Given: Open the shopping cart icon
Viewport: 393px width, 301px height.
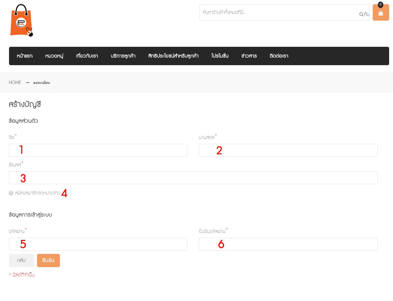Looking at the screenshot, I should [x=380, y=13].
